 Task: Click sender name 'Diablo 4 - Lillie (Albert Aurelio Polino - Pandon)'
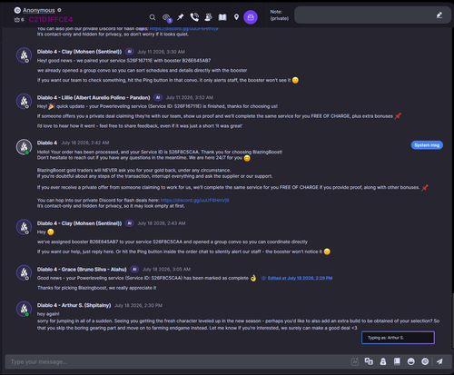click(x=94, y=97)
